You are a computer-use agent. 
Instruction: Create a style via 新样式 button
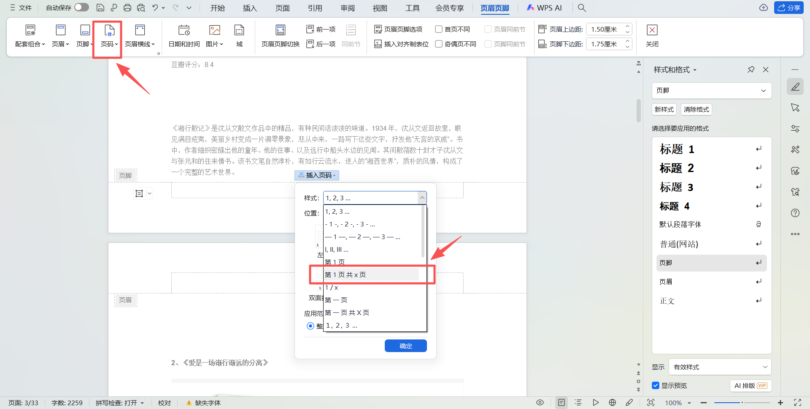664,109
